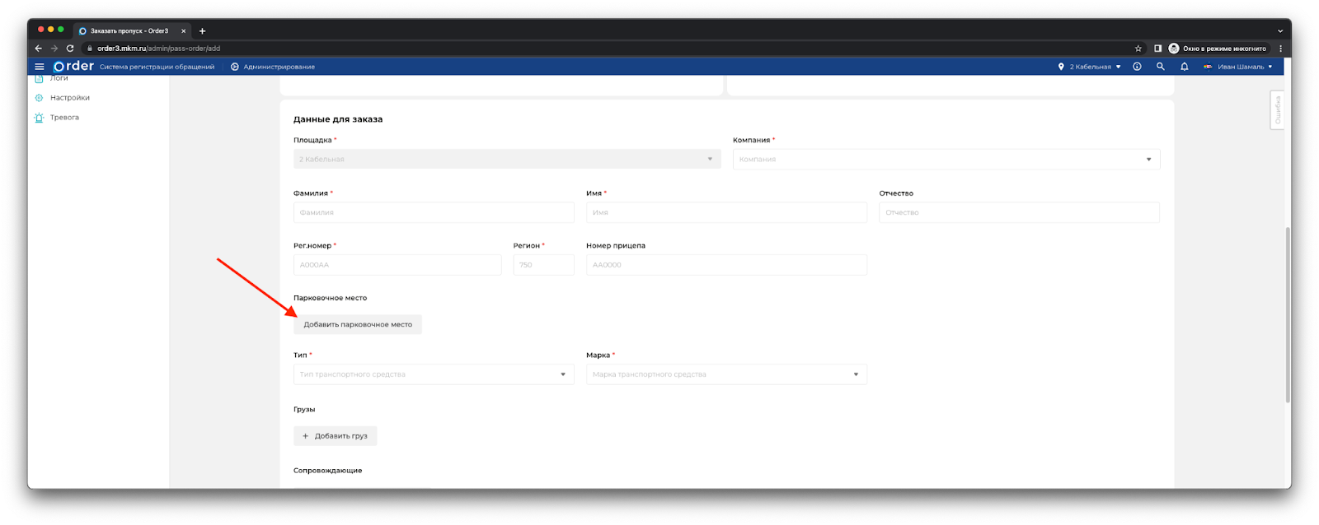Click the browser side panel icon
Viewport: 1319px width, 525px height.
[1157, 49]
